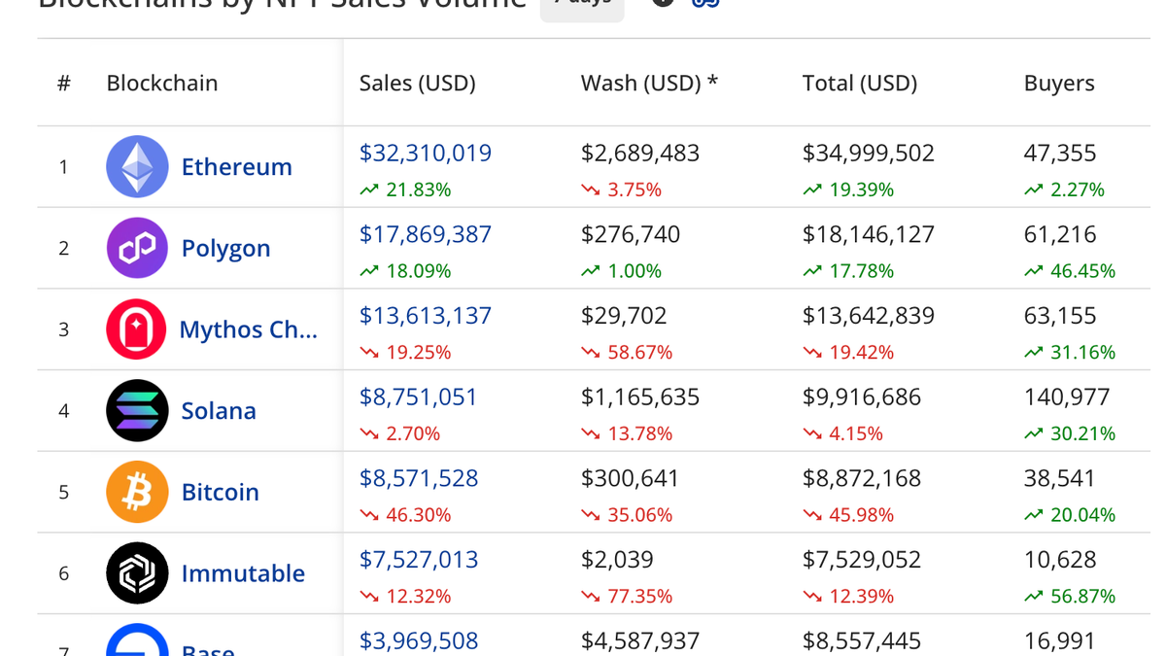The width and height of the screenshot is (1166, 656).
Task: Follow the $17,869,387 Polygon sales link
Action: 426,234
